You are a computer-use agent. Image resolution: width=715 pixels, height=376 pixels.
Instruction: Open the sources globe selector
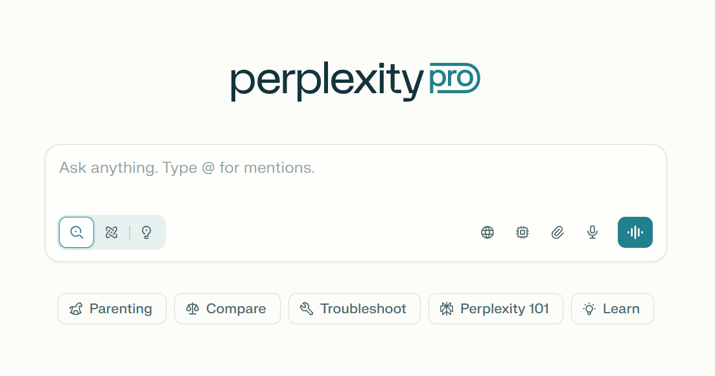click(487, 232)
